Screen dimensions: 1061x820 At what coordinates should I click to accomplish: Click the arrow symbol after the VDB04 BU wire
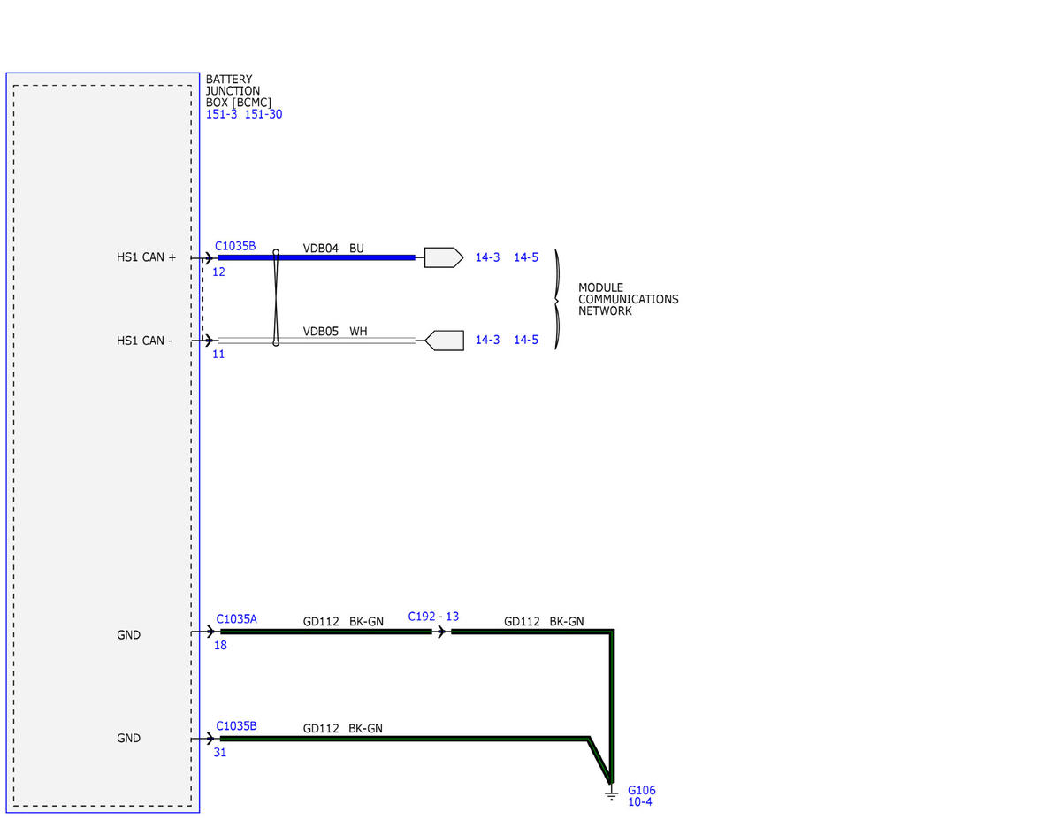point(444,257)
